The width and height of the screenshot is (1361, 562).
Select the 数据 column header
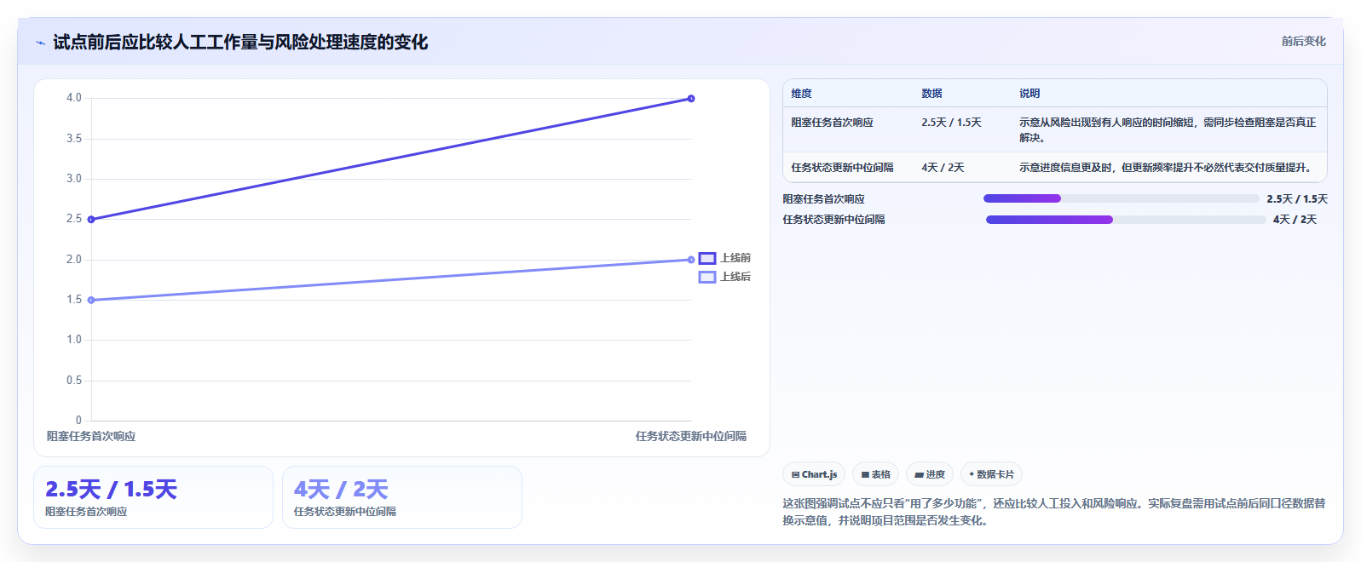point(931,94)
